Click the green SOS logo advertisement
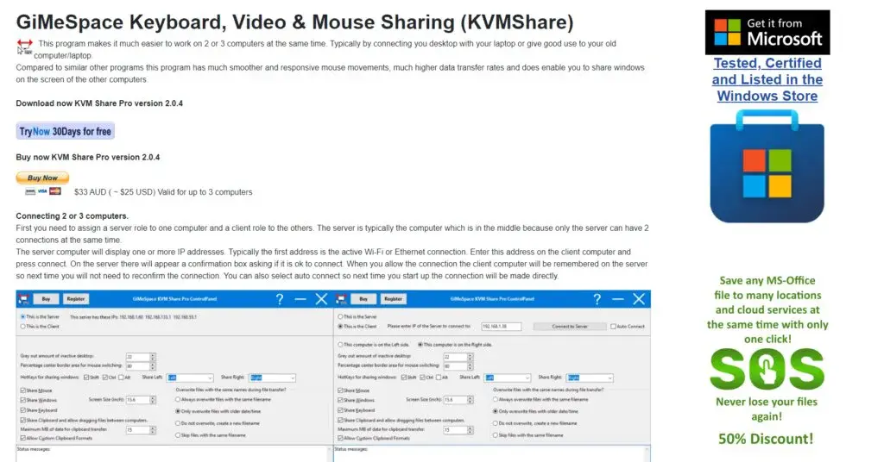The width and height of the screenshot is (884, 462). [767, 369]
